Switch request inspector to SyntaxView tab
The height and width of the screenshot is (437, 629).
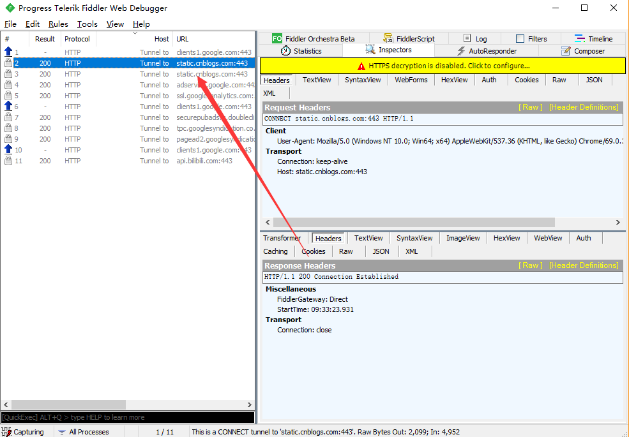[x=363, y=80]
